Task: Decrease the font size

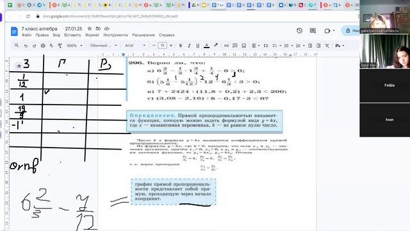Action: click(154, 46)
